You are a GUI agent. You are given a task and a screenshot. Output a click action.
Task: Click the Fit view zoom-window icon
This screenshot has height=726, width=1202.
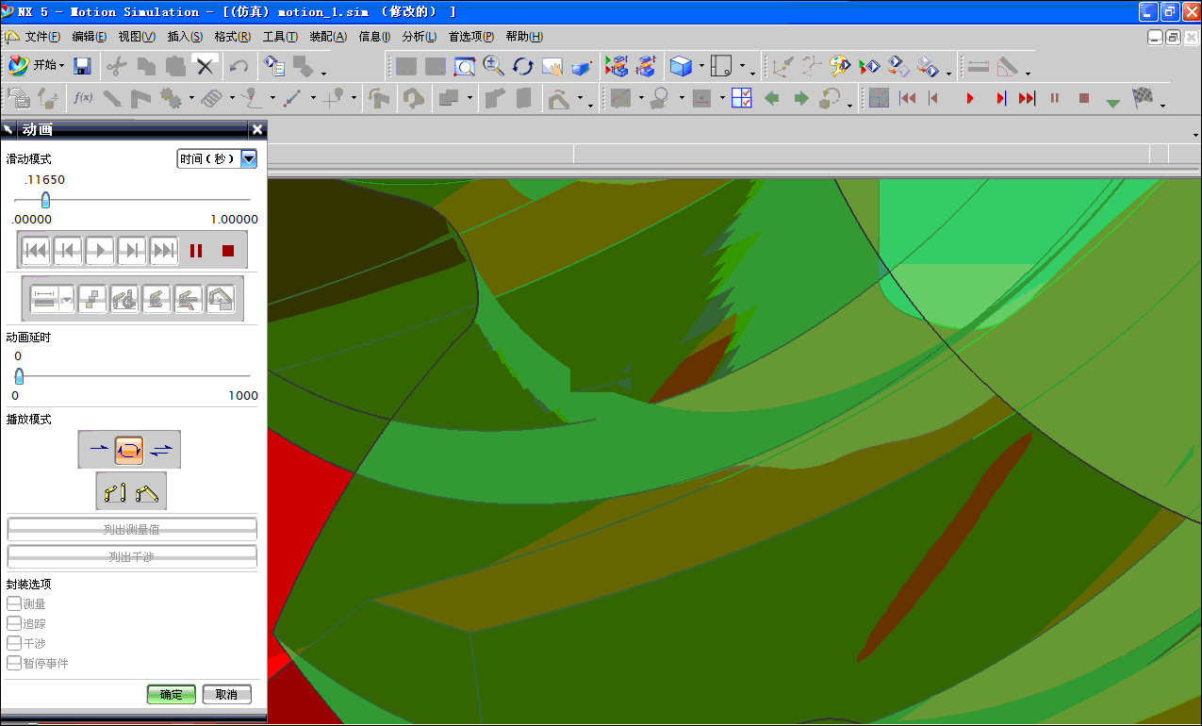click(464, 66)
